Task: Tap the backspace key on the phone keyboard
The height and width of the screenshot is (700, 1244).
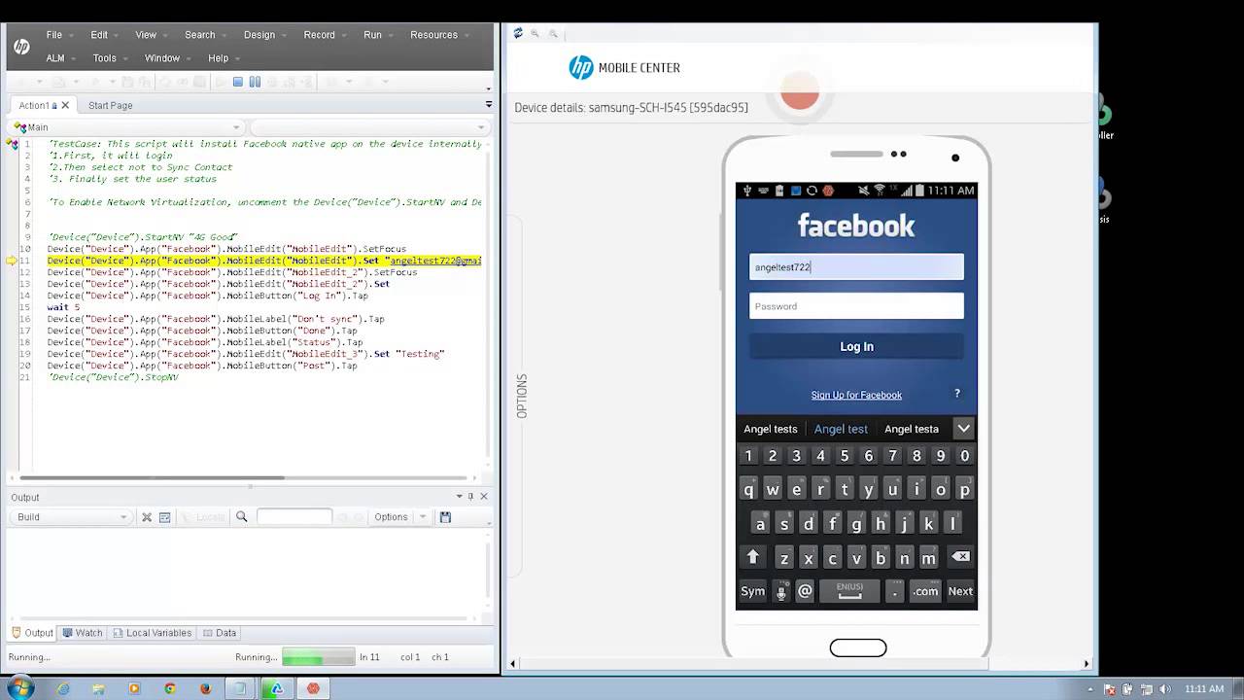Action: point(960,557)
